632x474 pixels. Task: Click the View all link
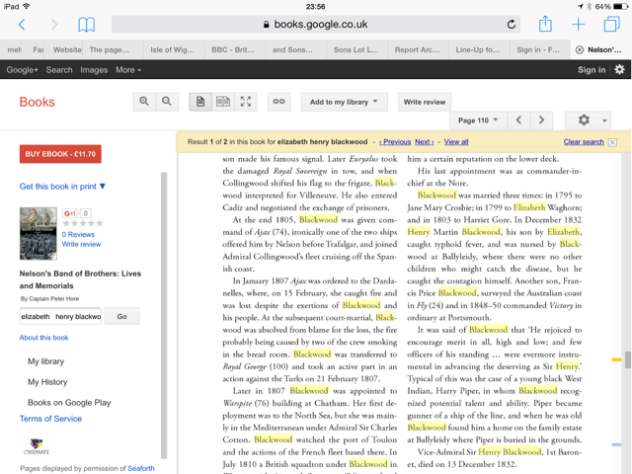[x=456, y=142]
